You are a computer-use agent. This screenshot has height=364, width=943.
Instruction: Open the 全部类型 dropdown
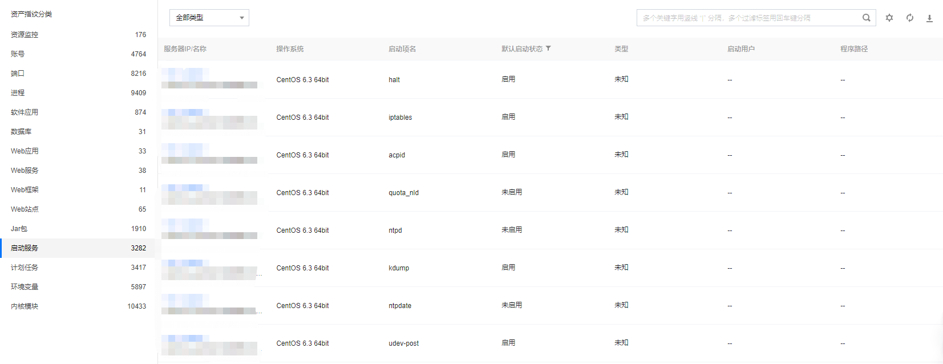coord(209,18)
